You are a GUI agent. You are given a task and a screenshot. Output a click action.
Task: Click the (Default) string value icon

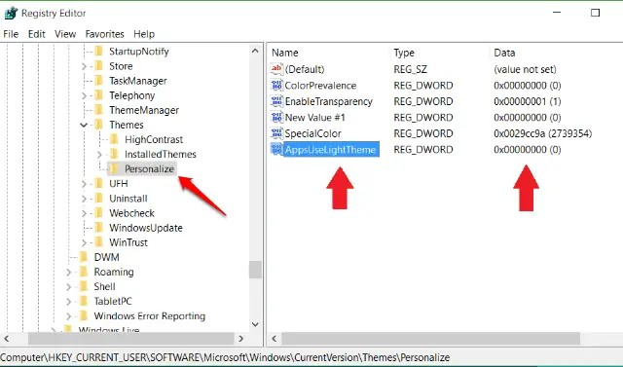(x=276, y=69)
